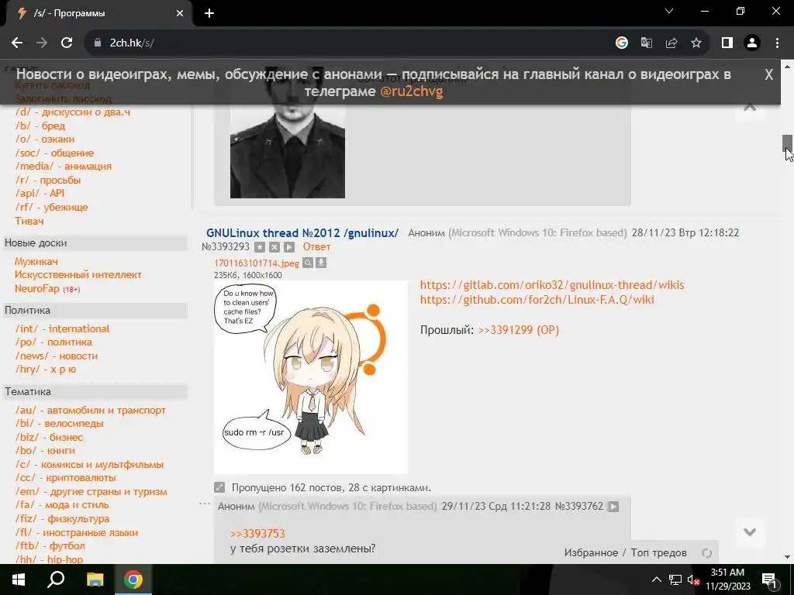Expand skipped posts icon before 'Пропущено 162 постов'
This screenshot has width=794, height=595.
[219, 487]
